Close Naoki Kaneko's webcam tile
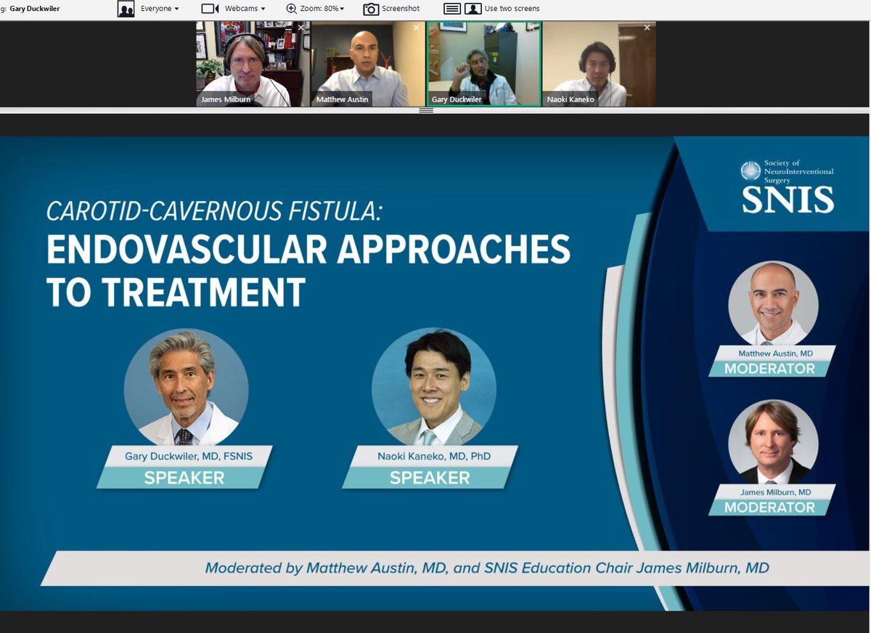The image size is (871, 633). coord(647,28)
